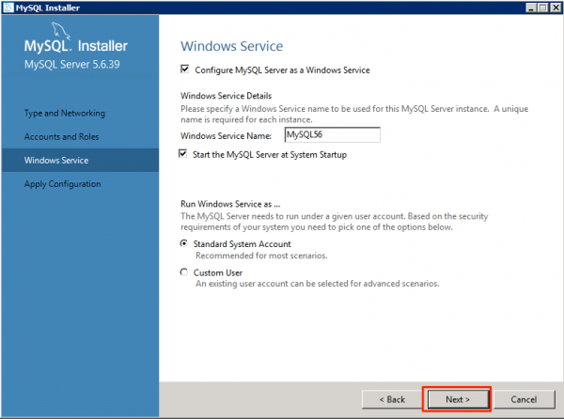Image resolution: width=564 pixels, height=419 pixels.
Task: Go to the Type and Networking step
Action: click(x=65, y=113)
